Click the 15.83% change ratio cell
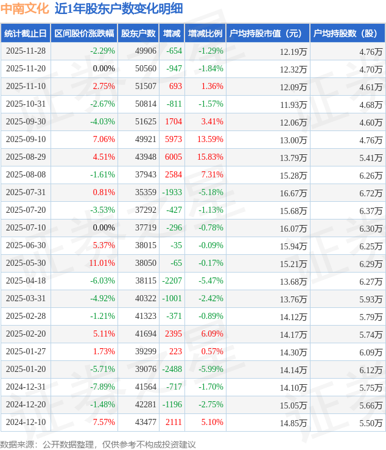Viewport: 386px width, 450px height. point(211,157)
